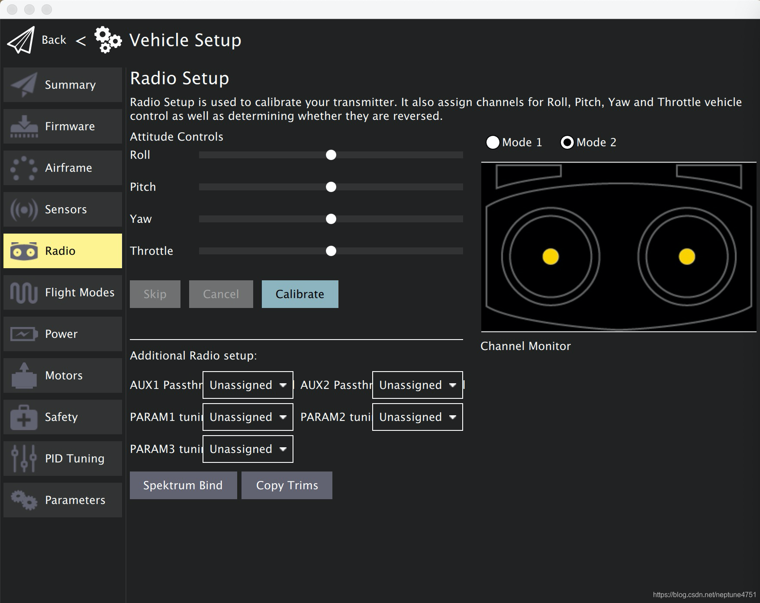The height and width of the screenshot is (603, 760).
Task: Click the Spektrum Bind button
Action: click(x=183, y=485)
